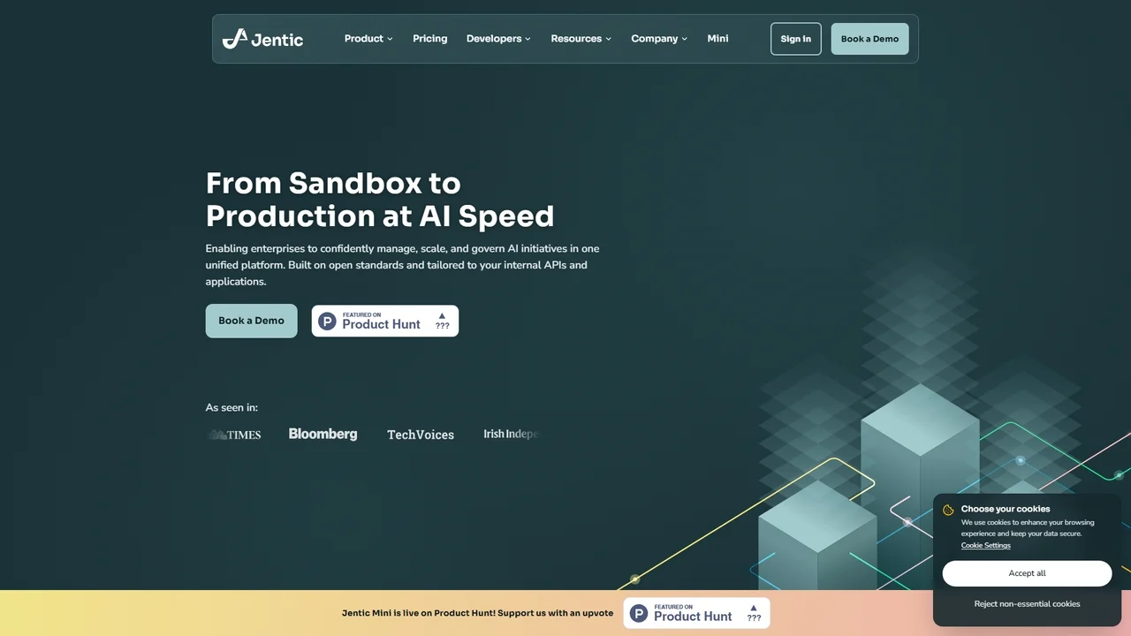Click the Jentic logo in the navbar
1131x636 pixels.
[262, 39]
